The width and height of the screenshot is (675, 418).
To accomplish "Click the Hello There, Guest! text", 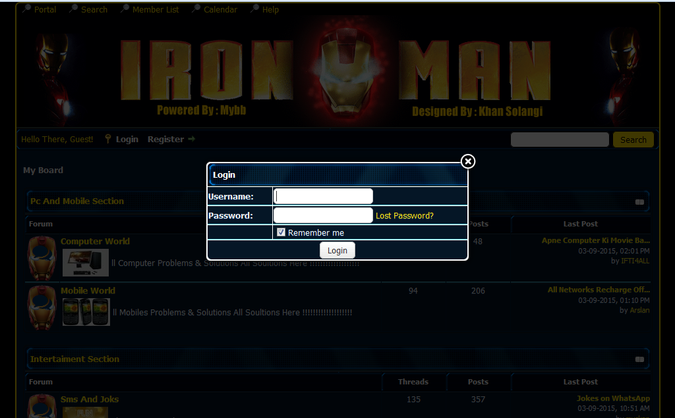I will 57,140.
